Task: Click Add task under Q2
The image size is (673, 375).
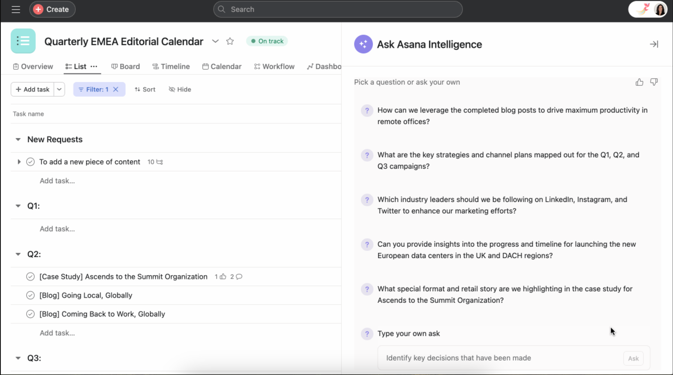Action: (57, 333)
